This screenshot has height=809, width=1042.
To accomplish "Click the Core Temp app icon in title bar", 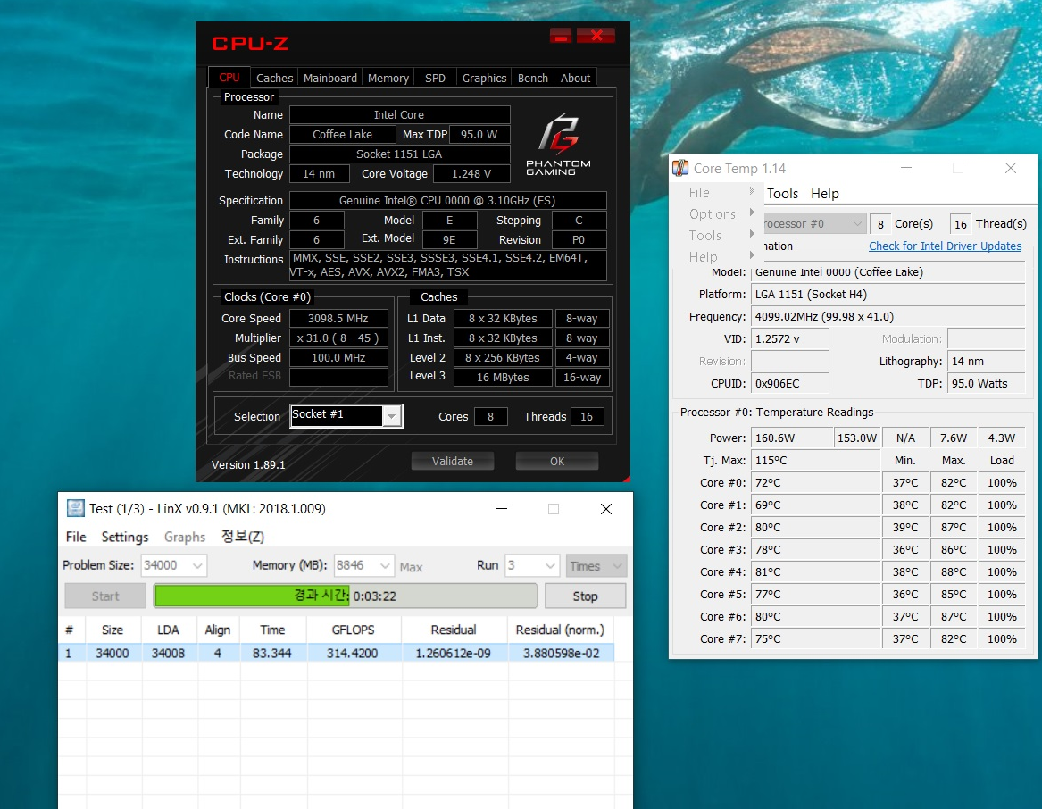I will pyautogui.click(x=680, y=168).
